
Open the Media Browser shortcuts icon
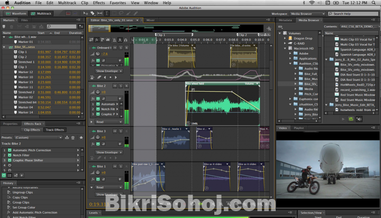[280, 27]
